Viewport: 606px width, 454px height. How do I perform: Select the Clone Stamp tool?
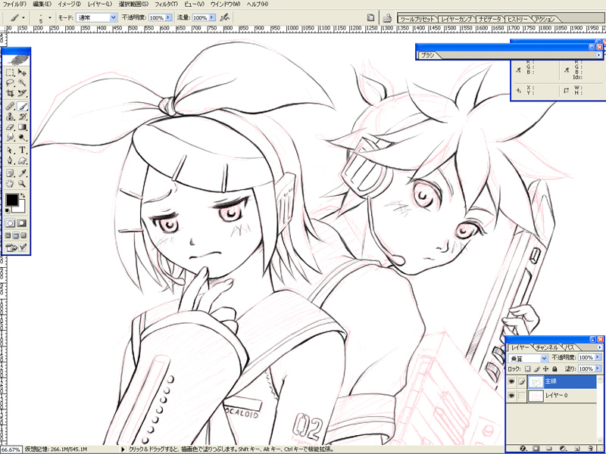[11, 117]
